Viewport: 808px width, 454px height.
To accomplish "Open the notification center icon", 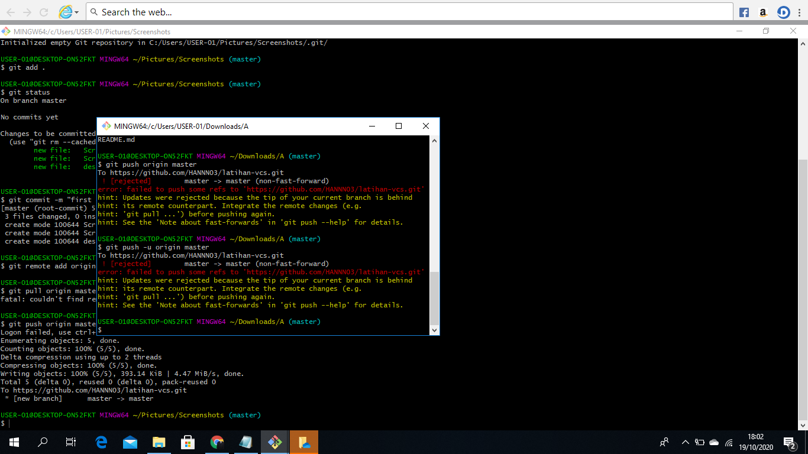I will [x=789, y=442].
